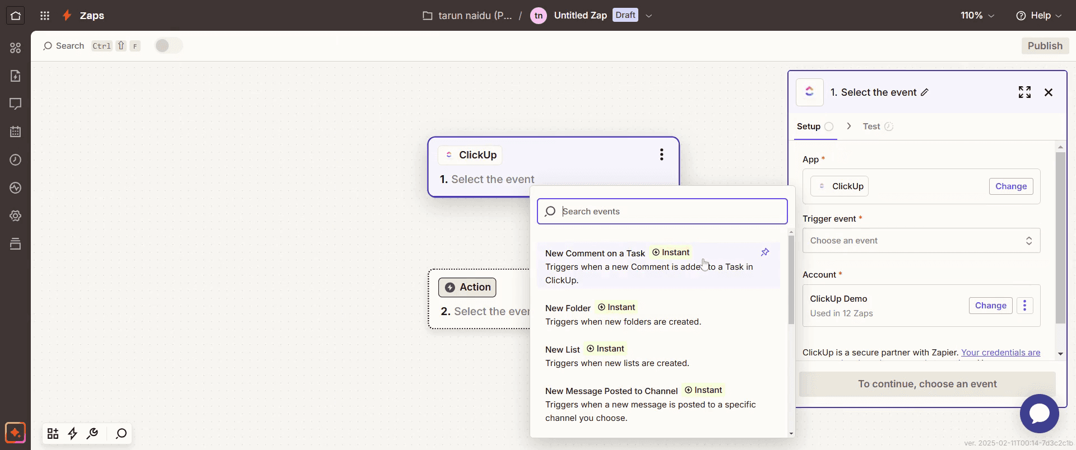Open the apps grid menu
Image resolution: width=1076 pixels, height=450 pixels.
45,16
